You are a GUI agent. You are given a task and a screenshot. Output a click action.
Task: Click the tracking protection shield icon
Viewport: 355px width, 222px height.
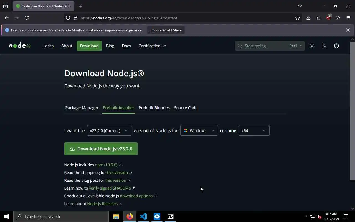[68, 18]
